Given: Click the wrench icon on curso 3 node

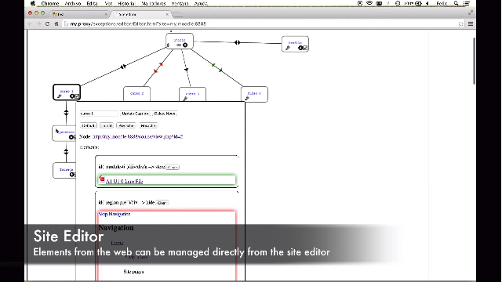Looking at the screenshot, I should click(x=185, y=99).
